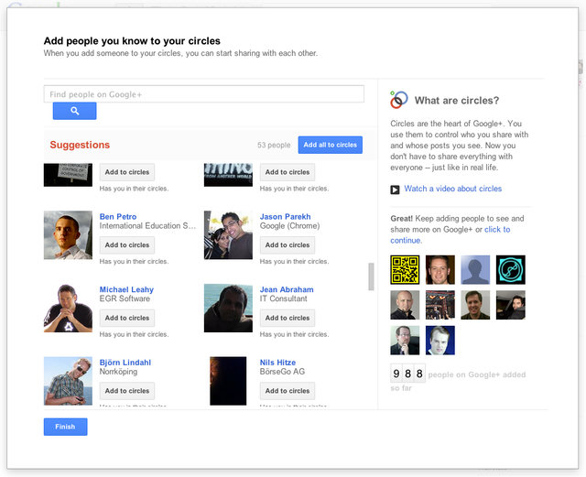Add Nils Hitze to circles
Image resolution: width=586 pixels, height=477 pixels.
(288, 391)
